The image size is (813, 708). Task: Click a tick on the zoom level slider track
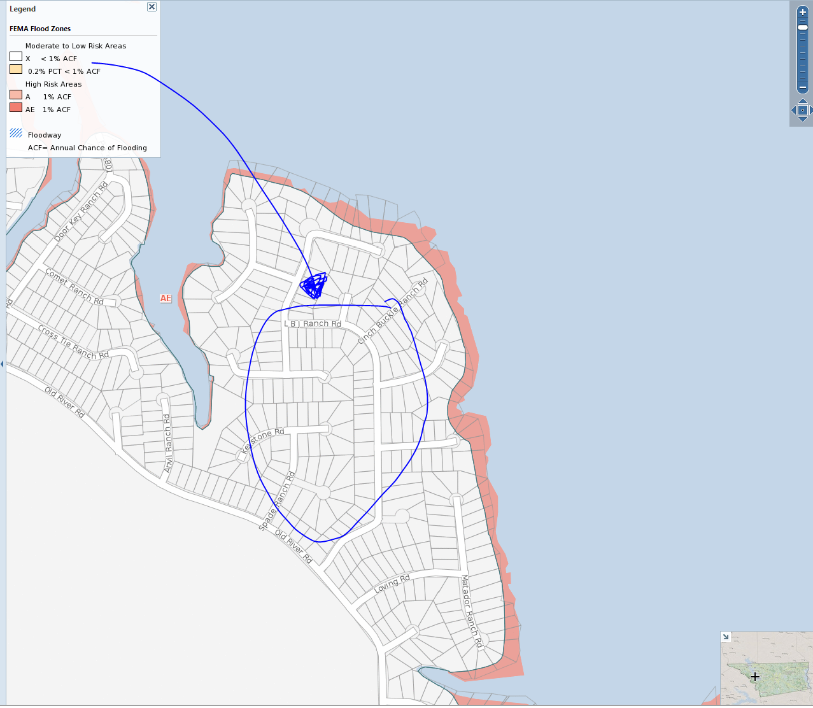[x=802, y=40]
